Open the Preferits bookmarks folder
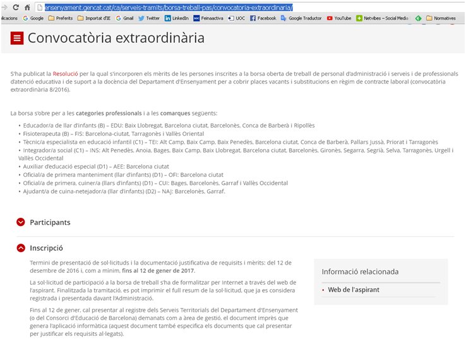 (61, 18)
